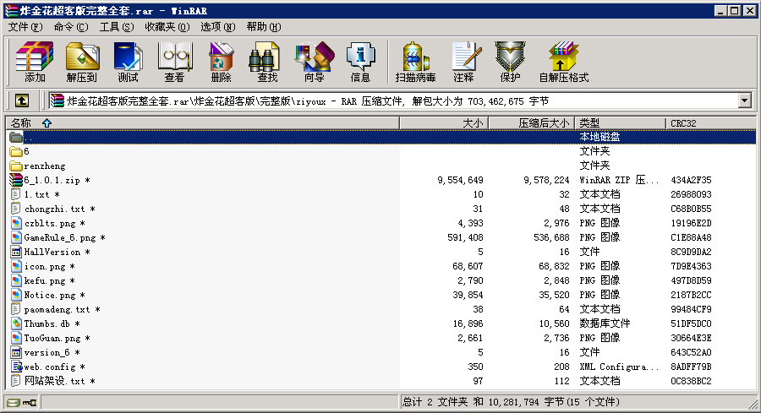Click the 扫描病毒 (Virus Scan) icon

coord(415,62)
